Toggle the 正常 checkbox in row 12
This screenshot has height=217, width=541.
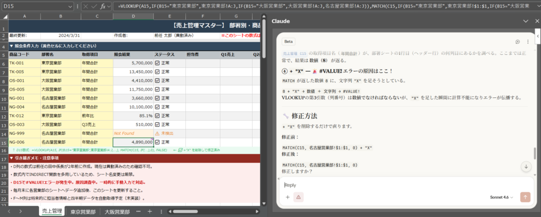[x=157, y=116]
